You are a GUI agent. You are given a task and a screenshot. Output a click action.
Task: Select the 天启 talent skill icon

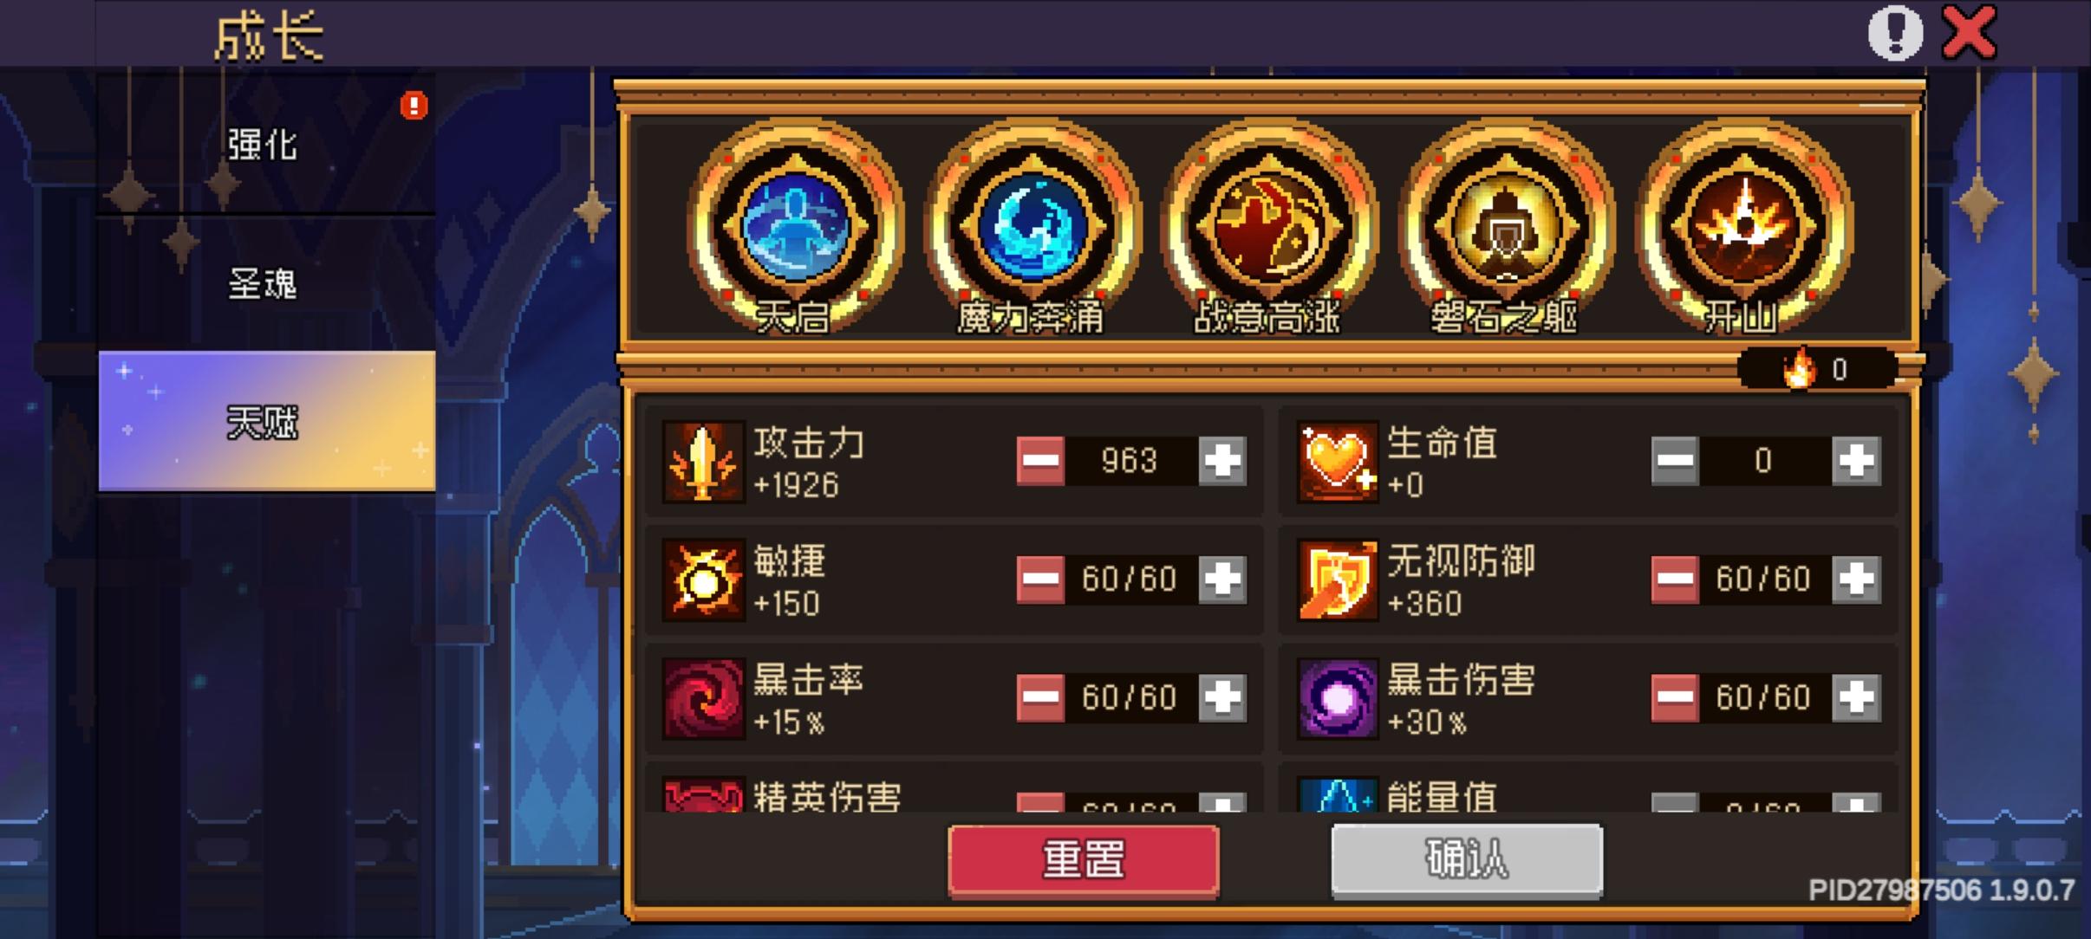point(795,227)
